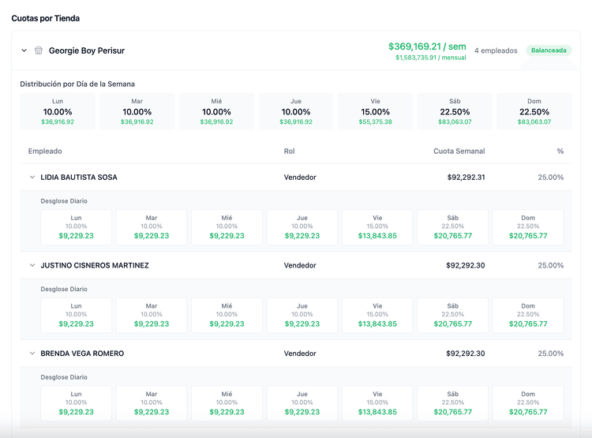
Task: Click the JUSTINO CISNEROS MARTINEZ employee name
Action: click(95, 266)
